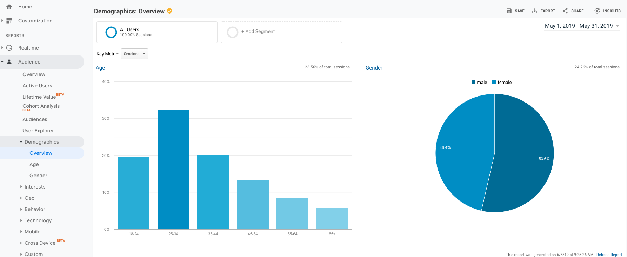Open the Active Users report
This screenshot has width=627, height=257.
click(x=37, y=86)
